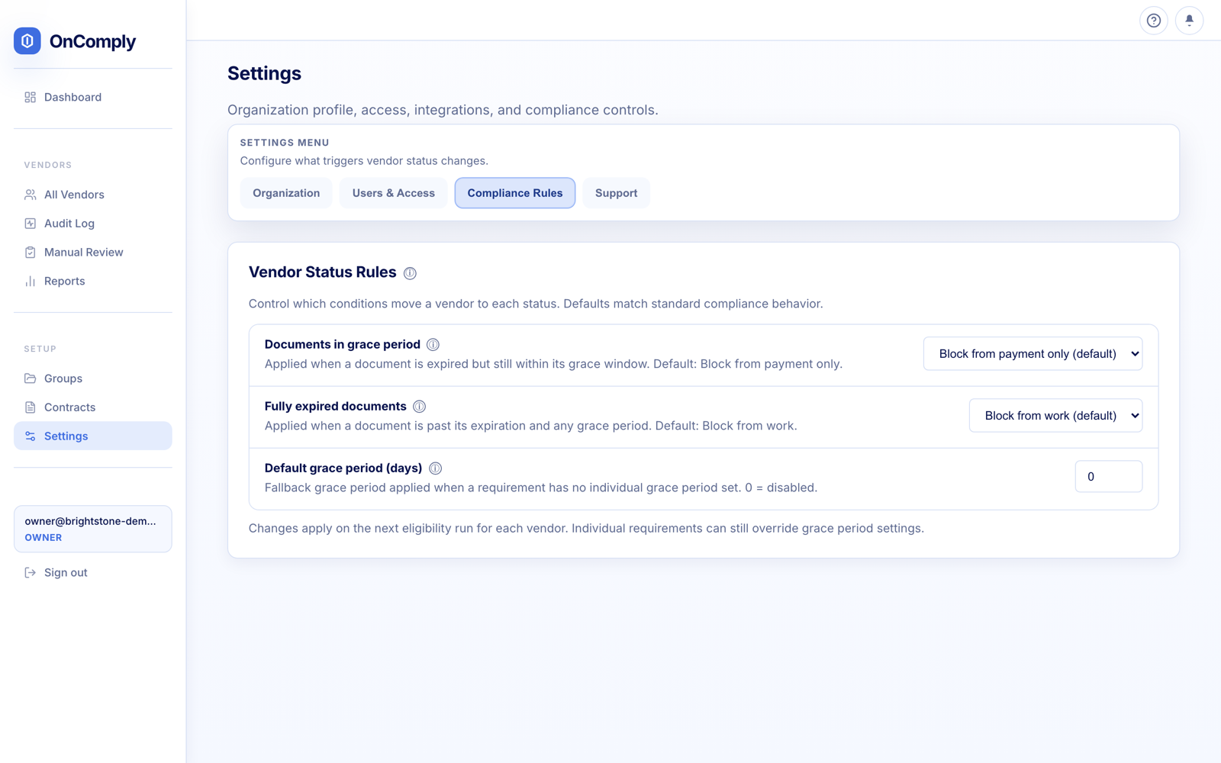Screen dimensions: 1221x763
Task: Open the grace period action dropdown
Action: (x=1033, y=354)
